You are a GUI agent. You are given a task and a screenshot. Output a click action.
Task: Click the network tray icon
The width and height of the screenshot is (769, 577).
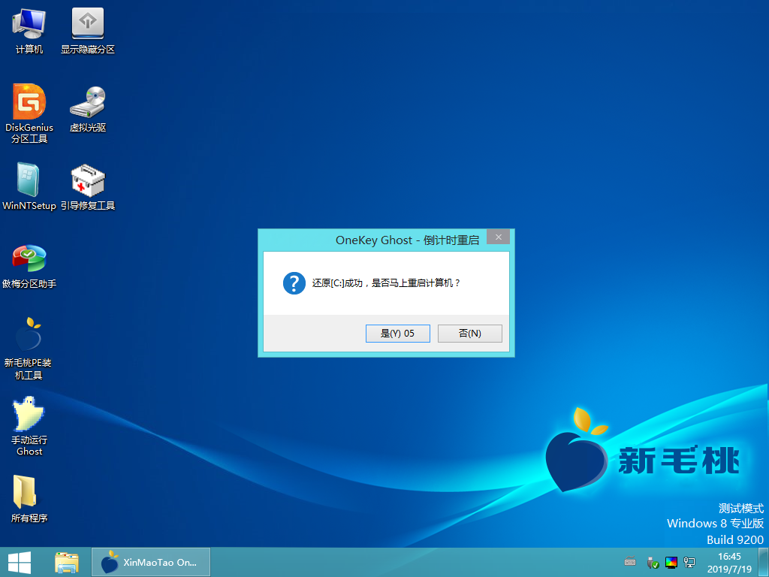(689, 562)
